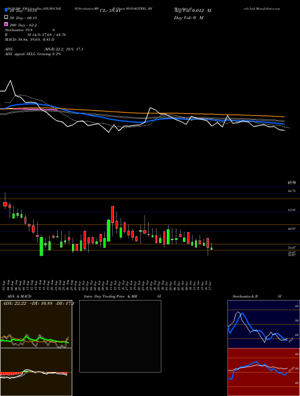Image resolution: width=300 pixels, height=396 pixels.
Task: Click the 'ADX & MACD' panel heading
Action: click(x=19, y=296)
